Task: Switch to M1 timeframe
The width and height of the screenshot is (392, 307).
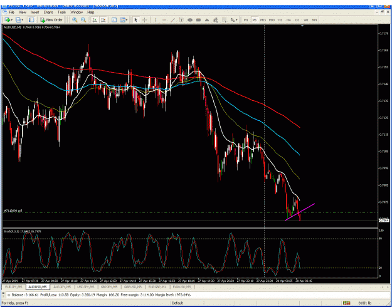Action: pos(246,20)
